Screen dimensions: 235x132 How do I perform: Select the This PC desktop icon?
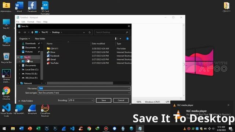tap(6, 24)
